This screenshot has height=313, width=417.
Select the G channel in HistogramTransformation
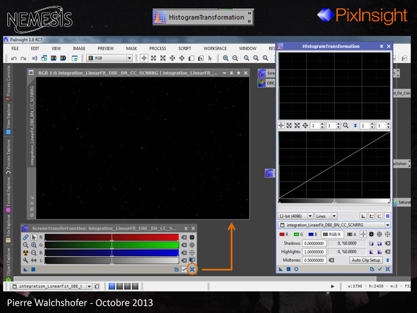pos(299,234)
